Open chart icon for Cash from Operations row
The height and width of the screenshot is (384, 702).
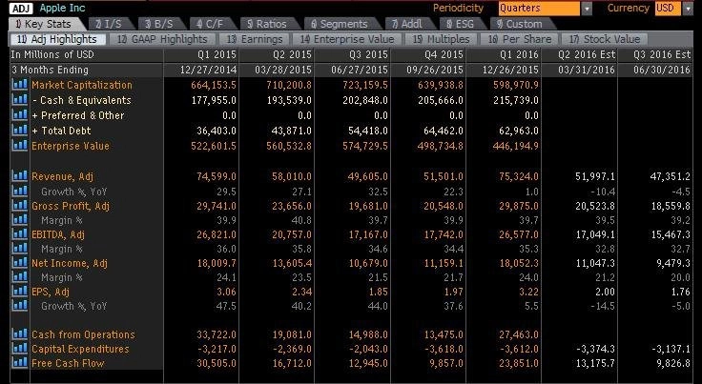[20, 333]
